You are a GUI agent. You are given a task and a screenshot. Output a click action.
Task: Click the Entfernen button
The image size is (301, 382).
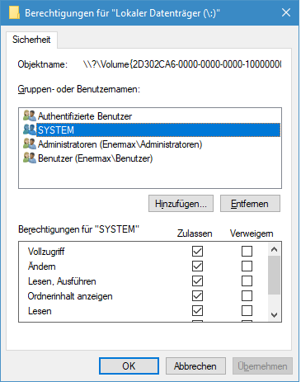click(x=250, y=204)
